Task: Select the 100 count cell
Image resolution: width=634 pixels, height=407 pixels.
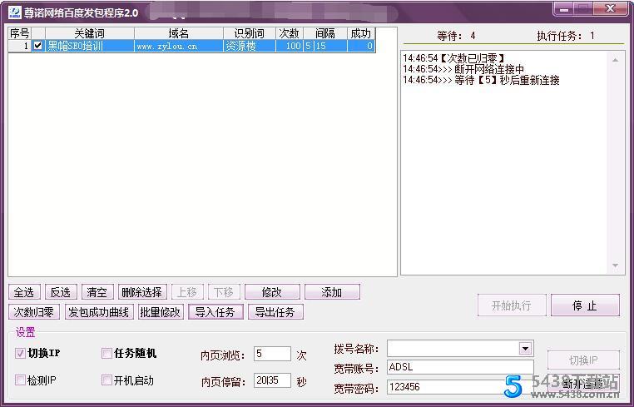Action: (x=290, y=46)
